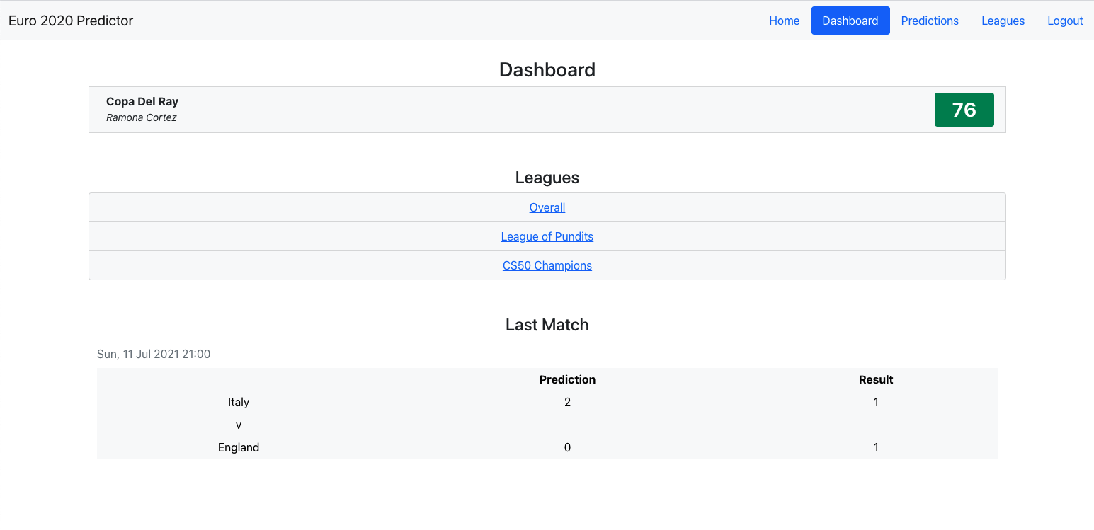Click the Dashboard page heading

coord(547,69)
